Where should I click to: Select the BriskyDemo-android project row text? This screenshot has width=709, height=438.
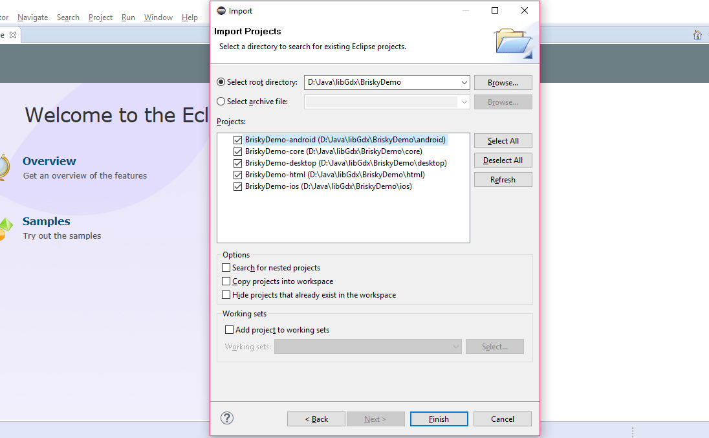[345, 140]
